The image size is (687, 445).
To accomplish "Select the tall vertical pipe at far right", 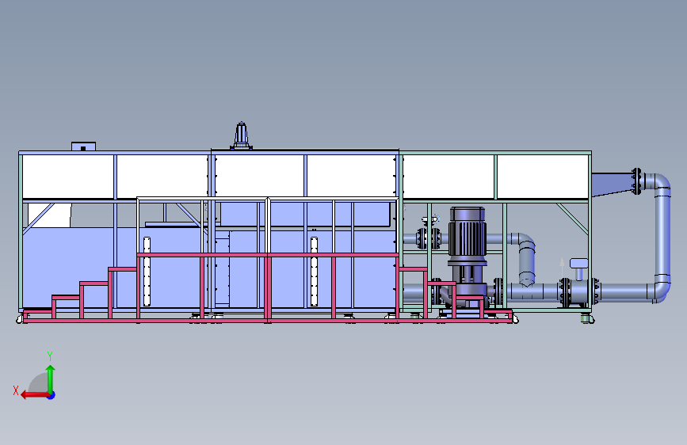I will (x=662, y=234).
